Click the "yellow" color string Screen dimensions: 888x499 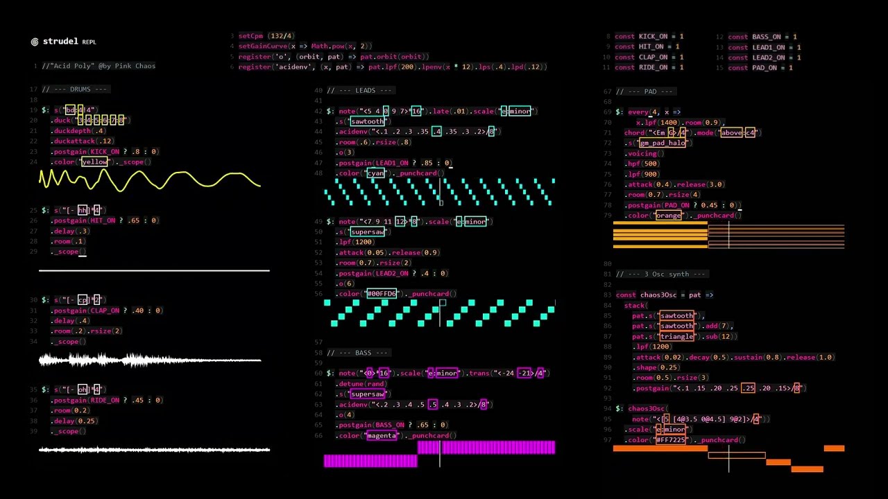[95, 162]
